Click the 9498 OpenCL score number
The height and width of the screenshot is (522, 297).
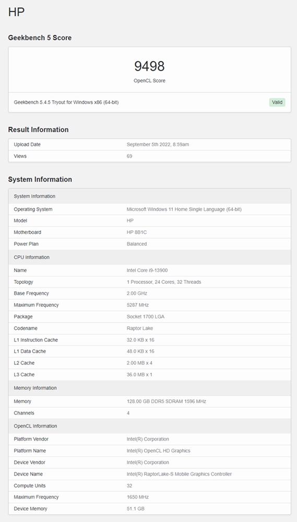point(149,66)
